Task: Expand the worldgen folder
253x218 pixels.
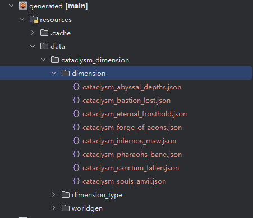Action: click(54, 208)
